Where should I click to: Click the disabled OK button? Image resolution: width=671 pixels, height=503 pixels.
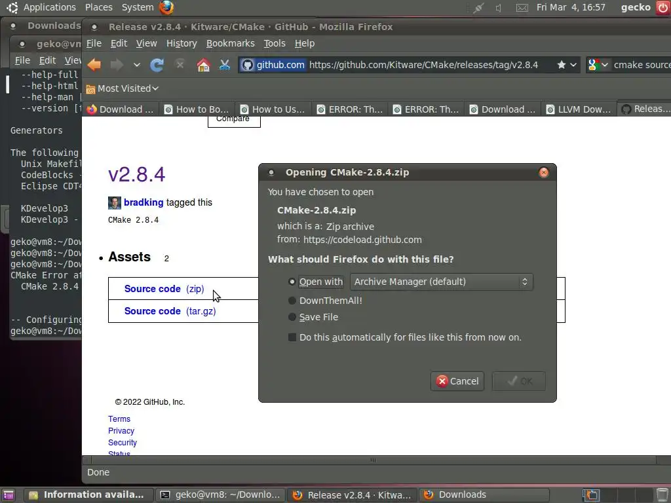pos(519,381)
